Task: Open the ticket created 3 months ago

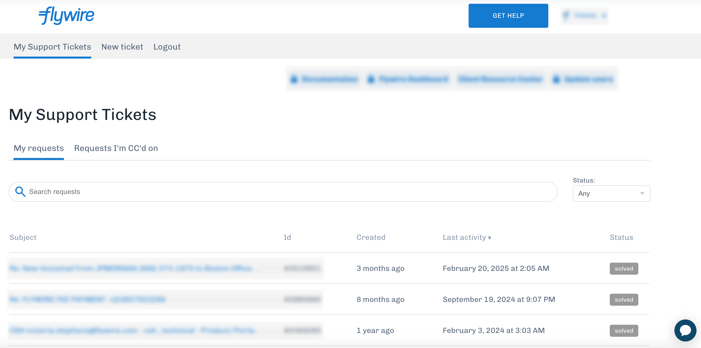Action: [131, 268]
